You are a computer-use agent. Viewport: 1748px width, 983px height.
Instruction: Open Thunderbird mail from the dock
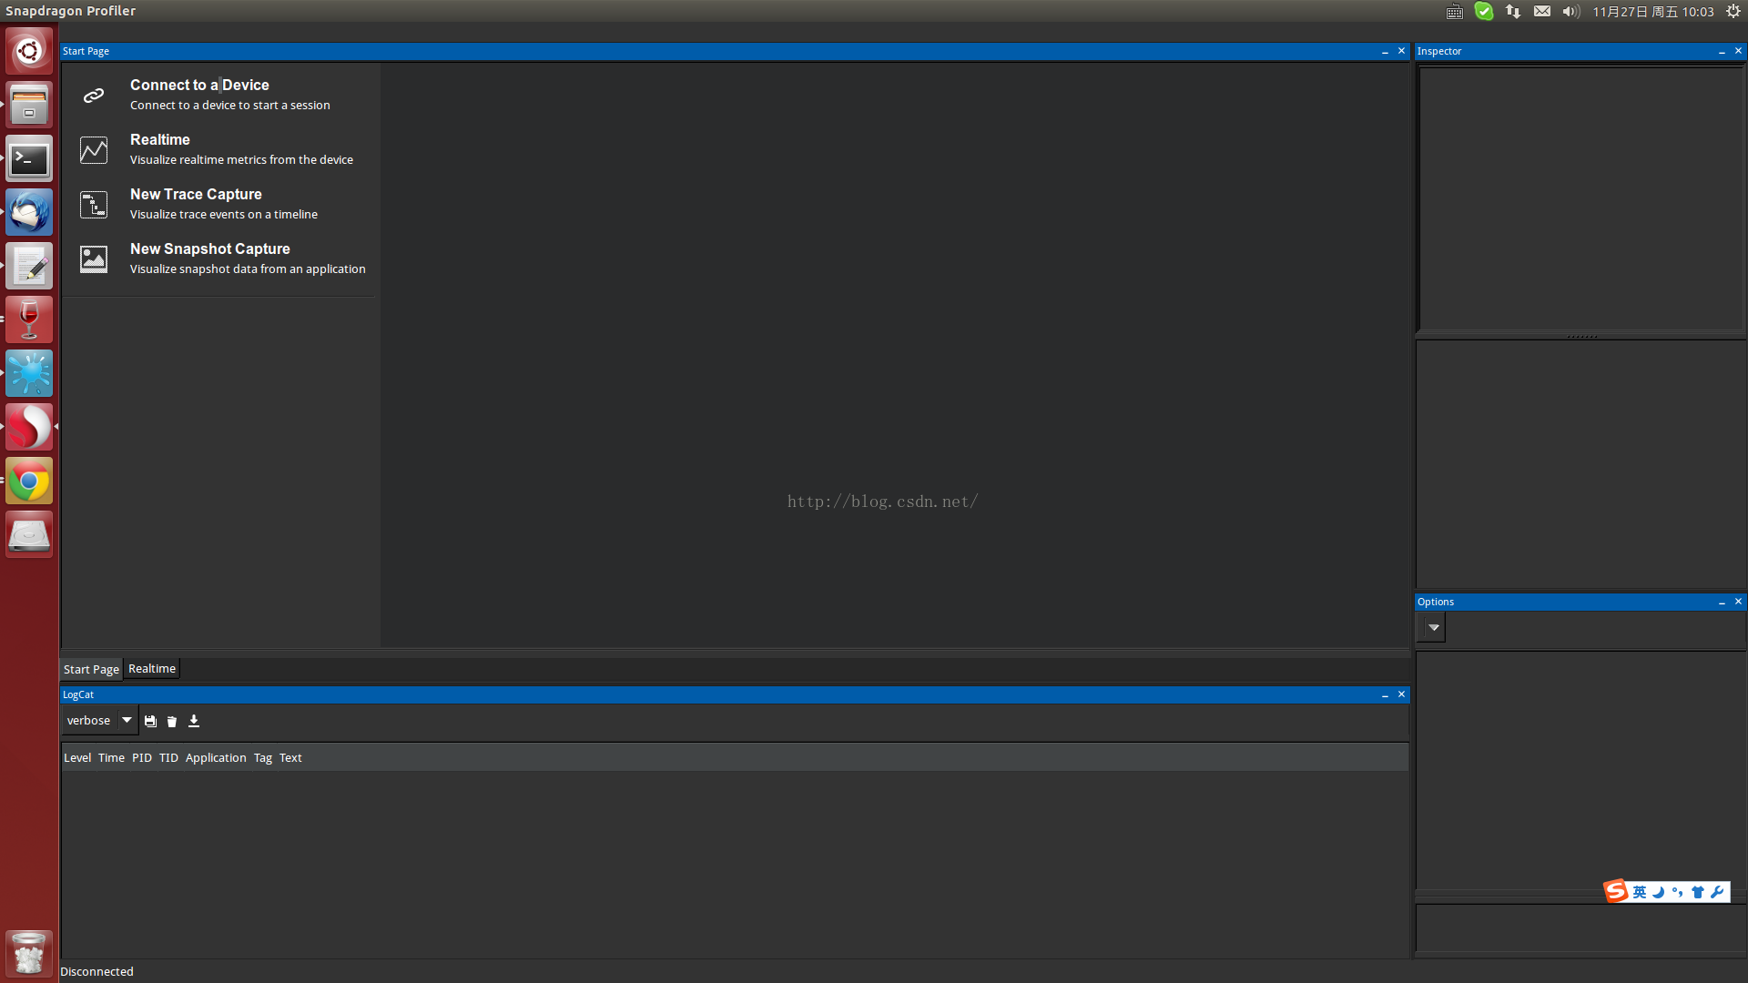tap(29, 212)
